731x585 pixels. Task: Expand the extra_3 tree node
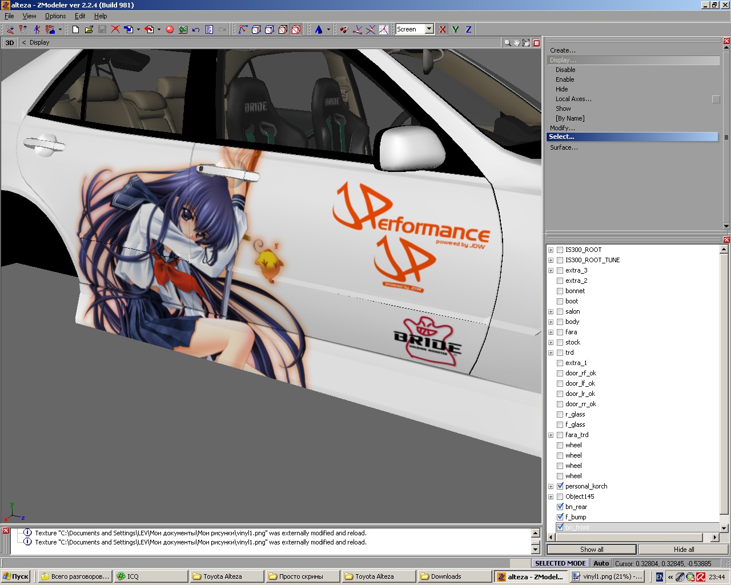click(x=551, y=270)
